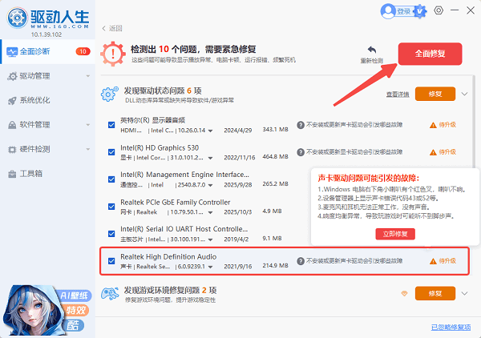
Task: Open 系统优化 in the sidebar
Action: point(34,101)
